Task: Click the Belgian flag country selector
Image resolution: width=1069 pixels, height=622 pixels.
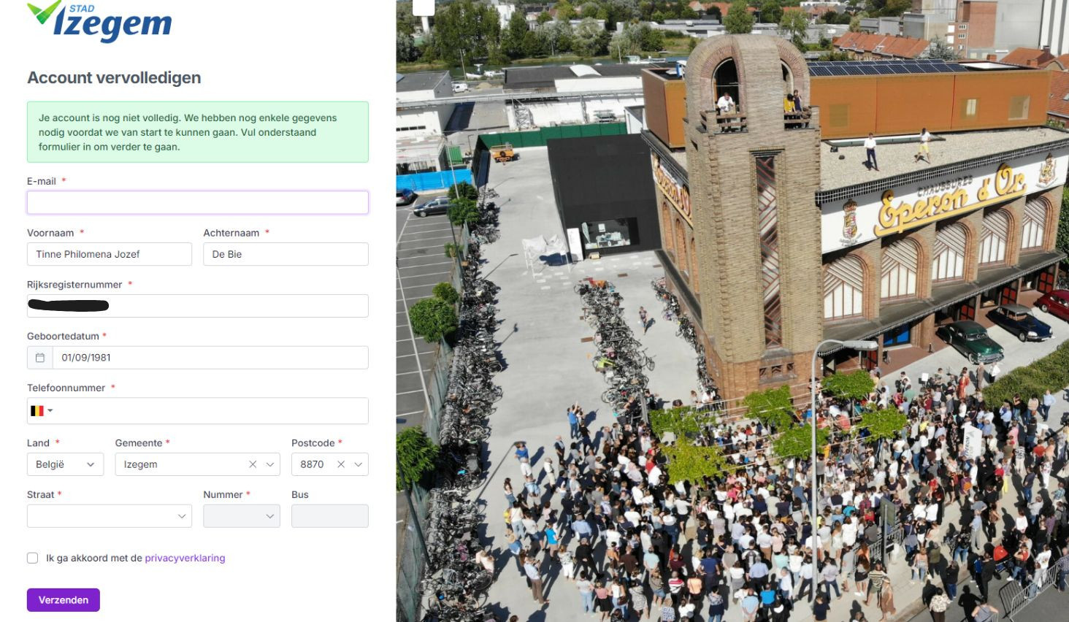Action: 41,411
